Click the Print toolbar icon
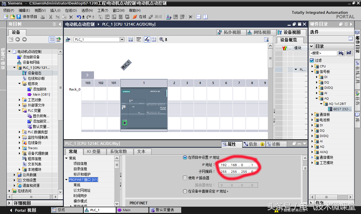 click(x=42, y=17)
